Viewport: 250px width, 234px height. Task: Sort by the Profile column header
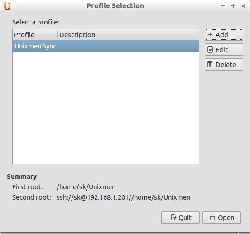click(x=35, y=34)
